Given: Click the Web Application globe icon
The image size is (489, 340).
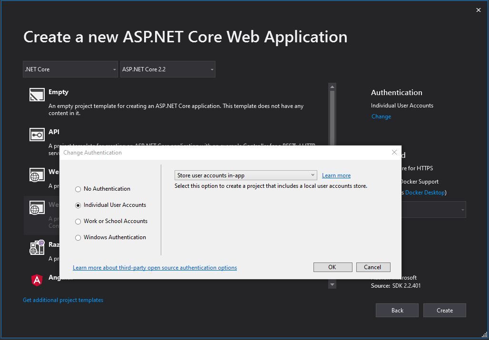Looking at the screenshot, I should (x=37, y=175).
